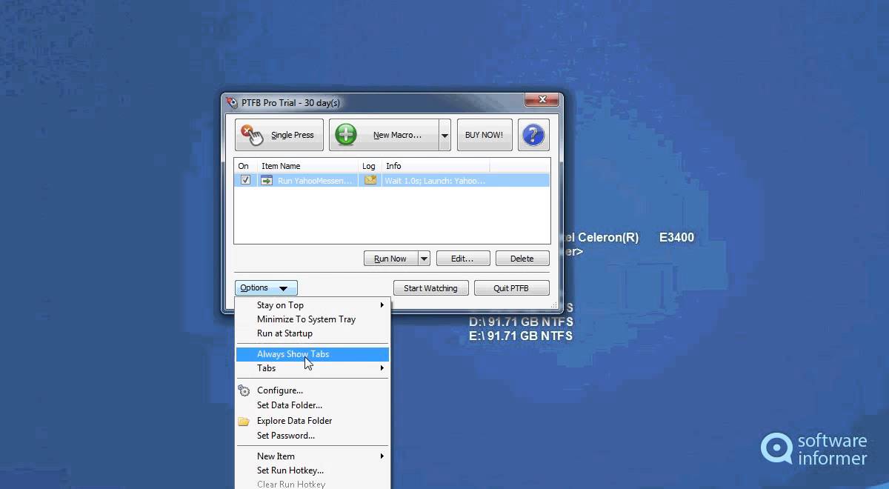The width and height of the screenshot is (889, 489).
Task: Toggle Run at Startup option
Action: tap(312, 333)
